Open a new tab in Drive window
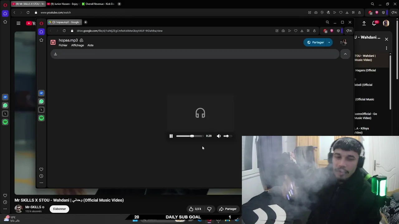The image size is (399, 224). [85, 22]
